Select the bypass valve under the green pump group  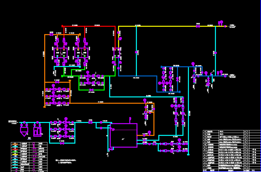(x=91, y=90)
